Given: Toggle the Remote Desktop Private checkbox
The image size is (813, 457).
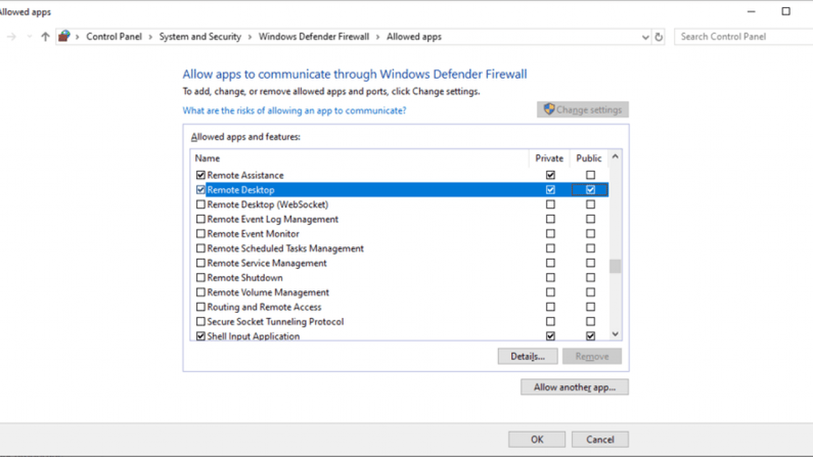Looking at the screenshot, I should [x=551, y=190].
